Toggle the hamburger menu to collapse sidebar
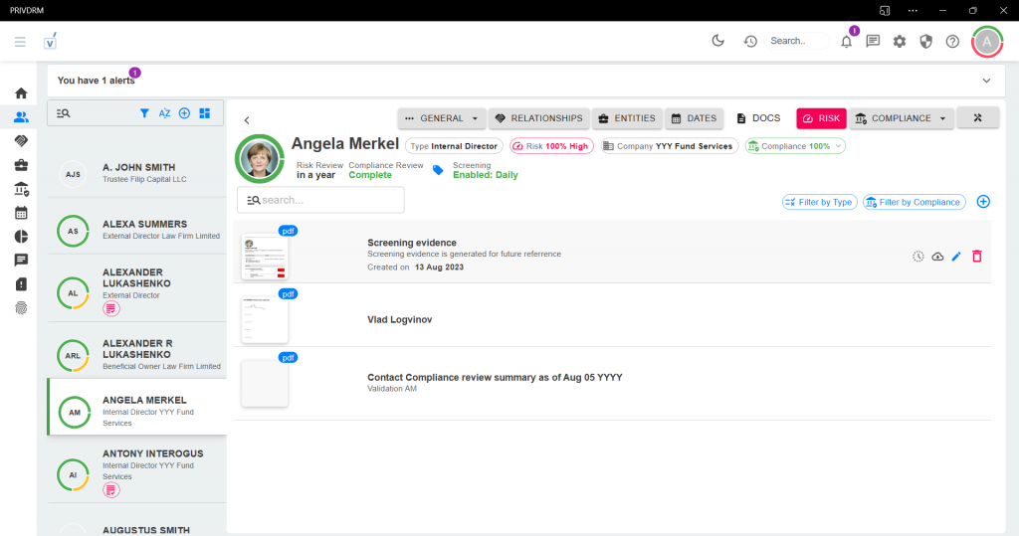 pos(20,41)
